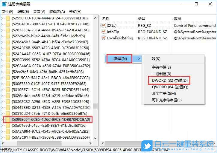Viewport: 217px width, 153px height.
Task: Expand the {52A2AAAE-085D-4187-97EA-8C30DB990436} key
Action: [2, 54]
